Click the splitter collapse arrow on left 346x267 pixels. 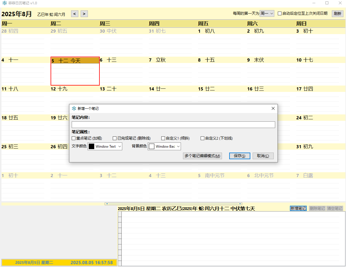[107, 204]
